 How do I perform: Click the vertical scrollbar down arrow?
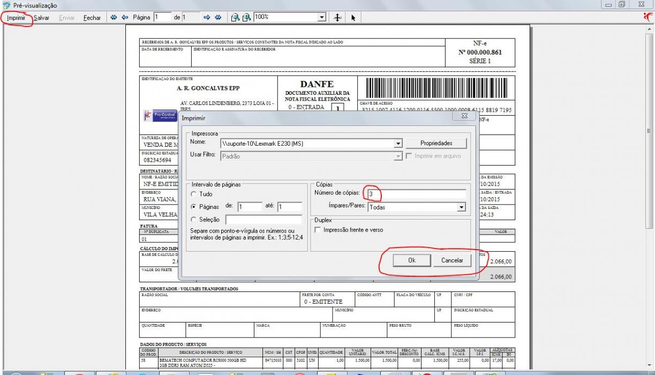click(x=651, y=361)
